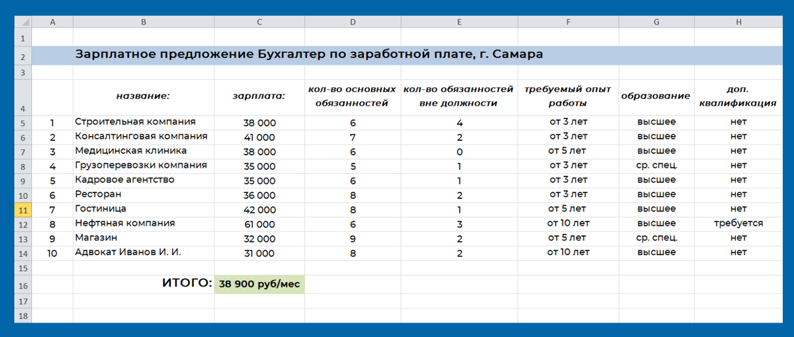
Task: Click 'нет' in Кадровое агентство row
Action: (x=738, y=180)
